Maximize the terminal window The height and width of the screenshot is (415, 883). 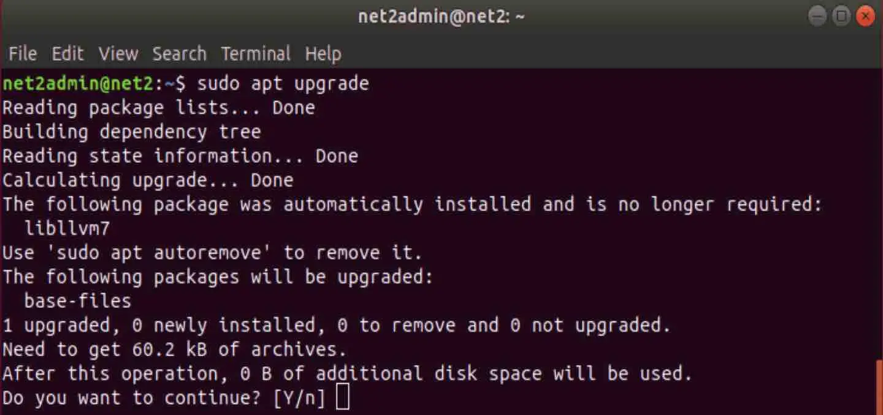tap(842, 17)
